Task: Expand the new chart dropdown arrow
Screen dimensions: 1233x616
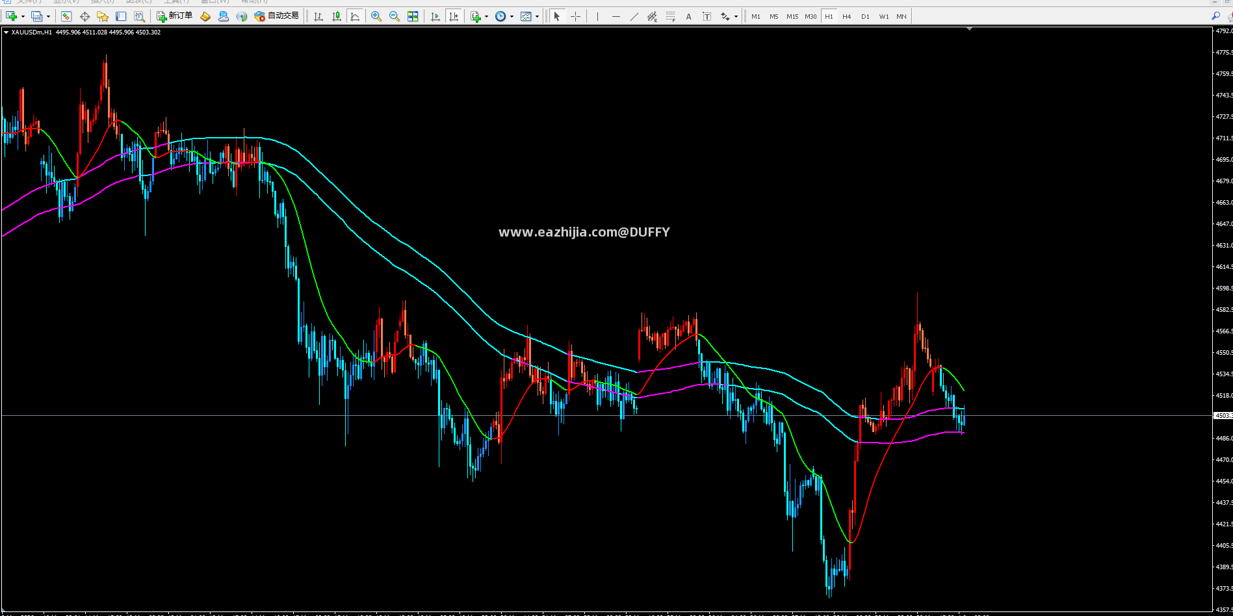Action: 23,16
